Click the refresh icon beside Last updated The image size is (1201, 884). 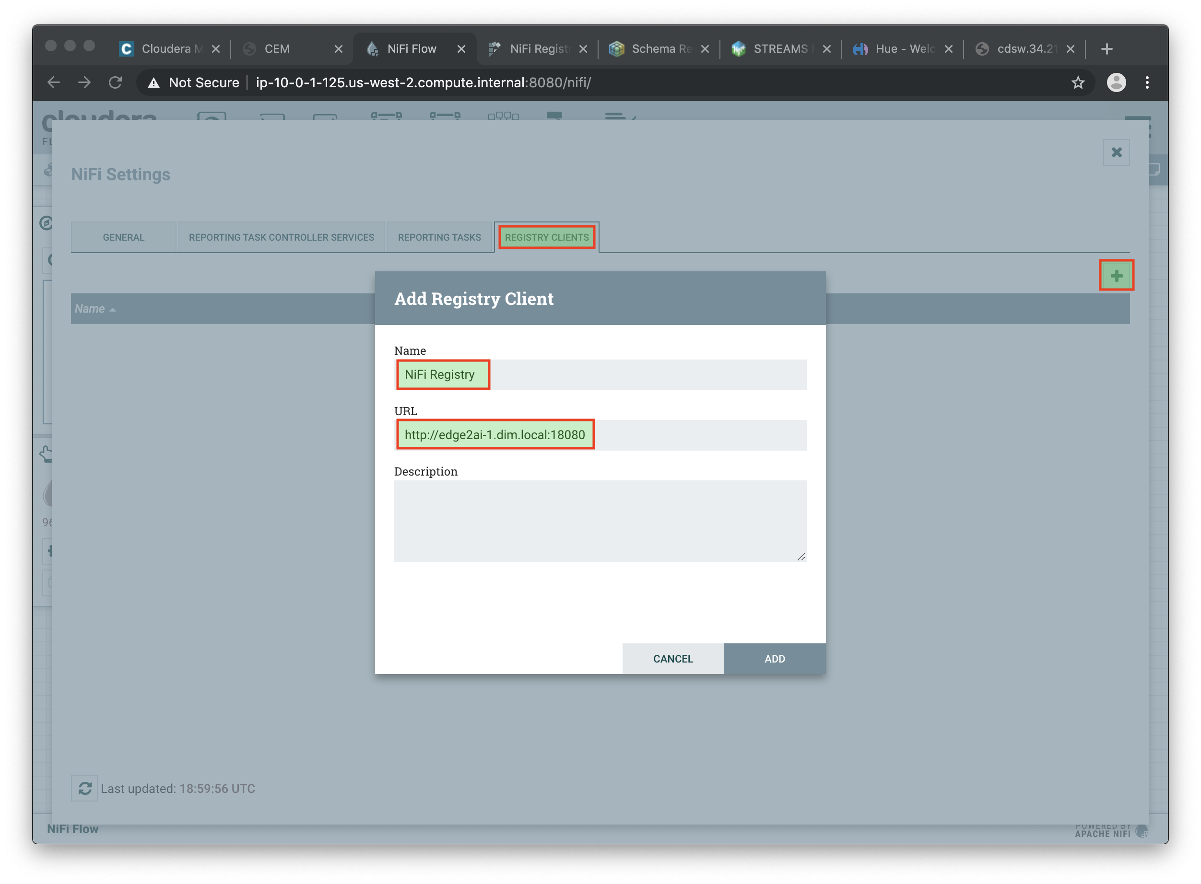(x=84, y=788)
